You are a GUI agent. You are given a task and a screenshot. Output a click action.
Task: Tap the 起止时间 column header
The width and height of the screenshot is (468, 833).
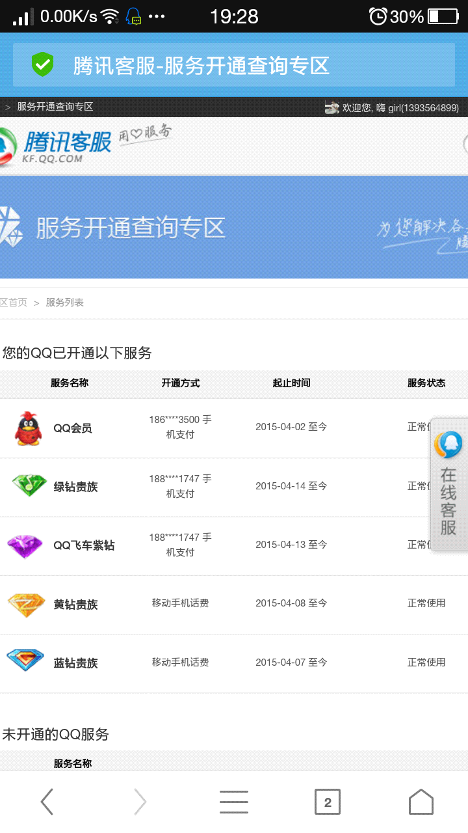point(291,383)
